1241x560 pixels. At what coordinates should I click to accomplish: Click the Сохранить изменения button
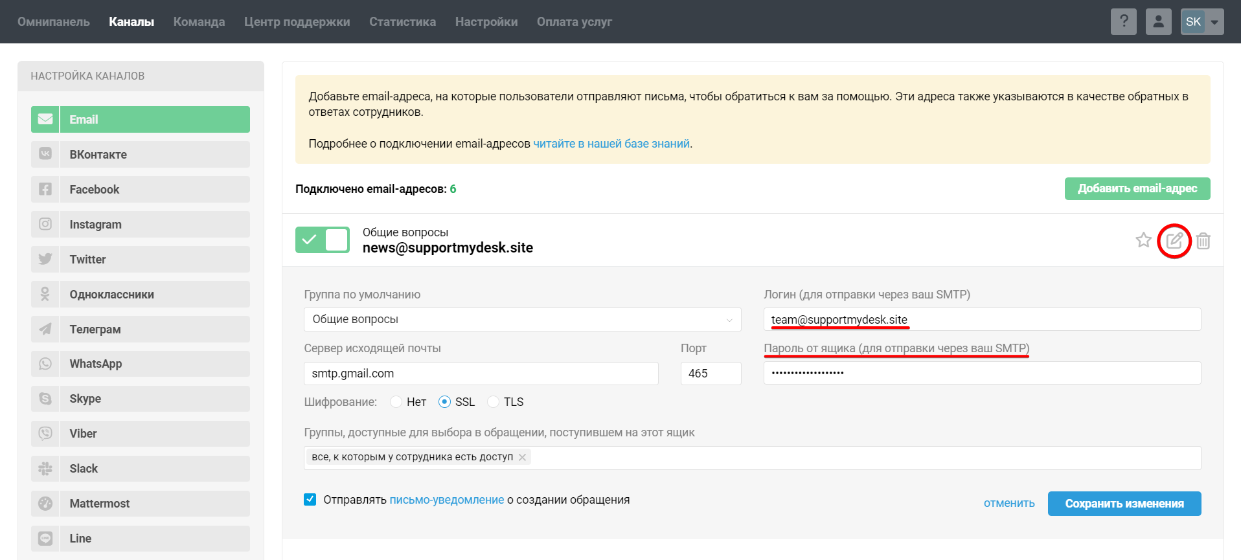coord(1124,504)
